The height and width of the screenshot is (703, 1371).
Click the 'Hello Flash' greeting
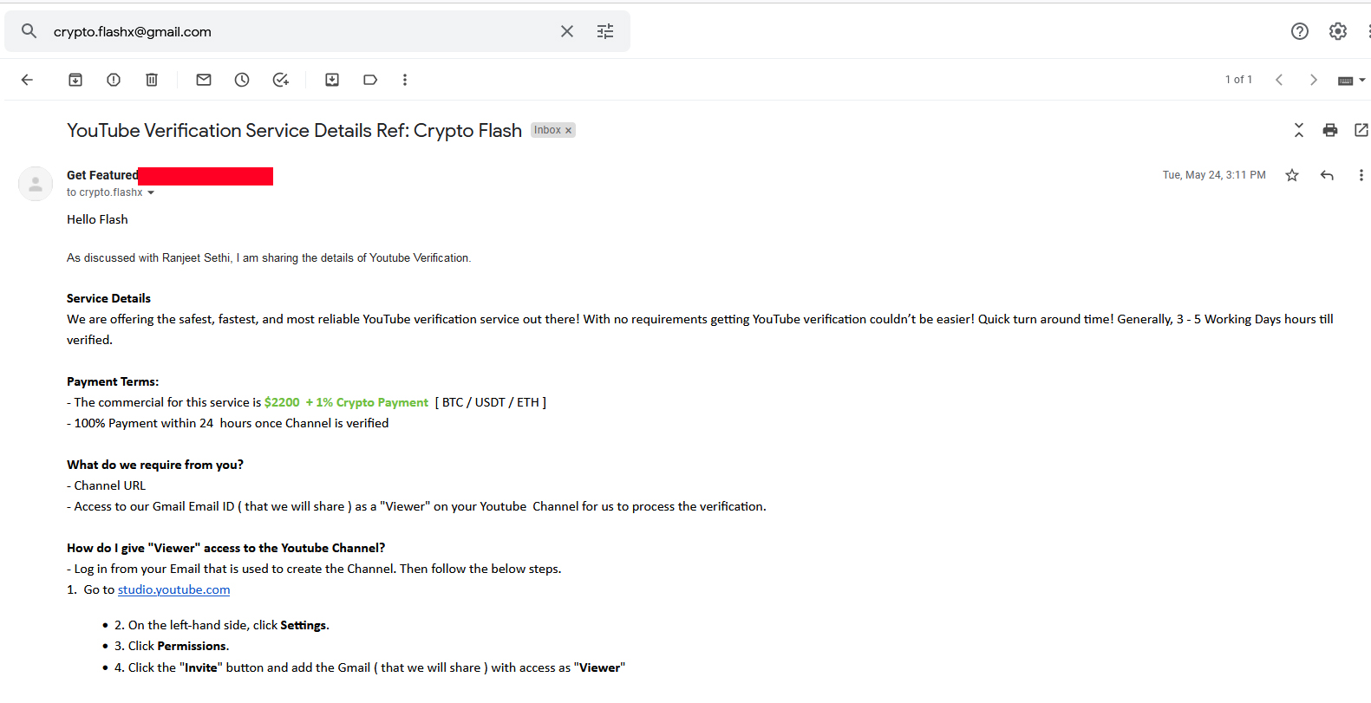tap(97, 219)
